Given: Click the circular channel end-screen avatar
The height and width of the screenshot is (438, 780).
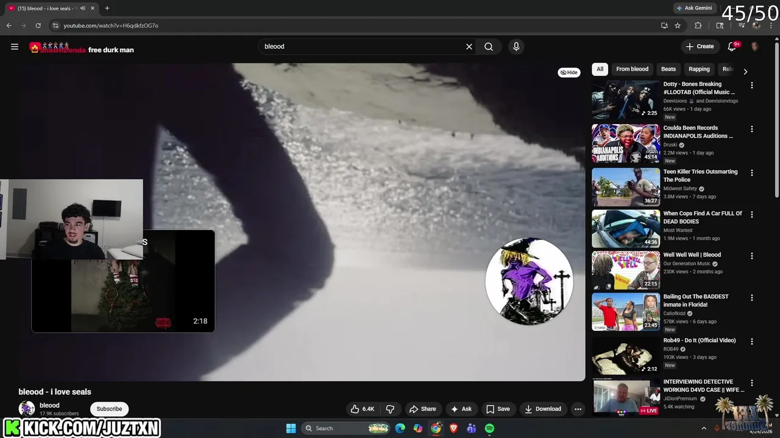Looking at the screenshot, I should [529, 281].
